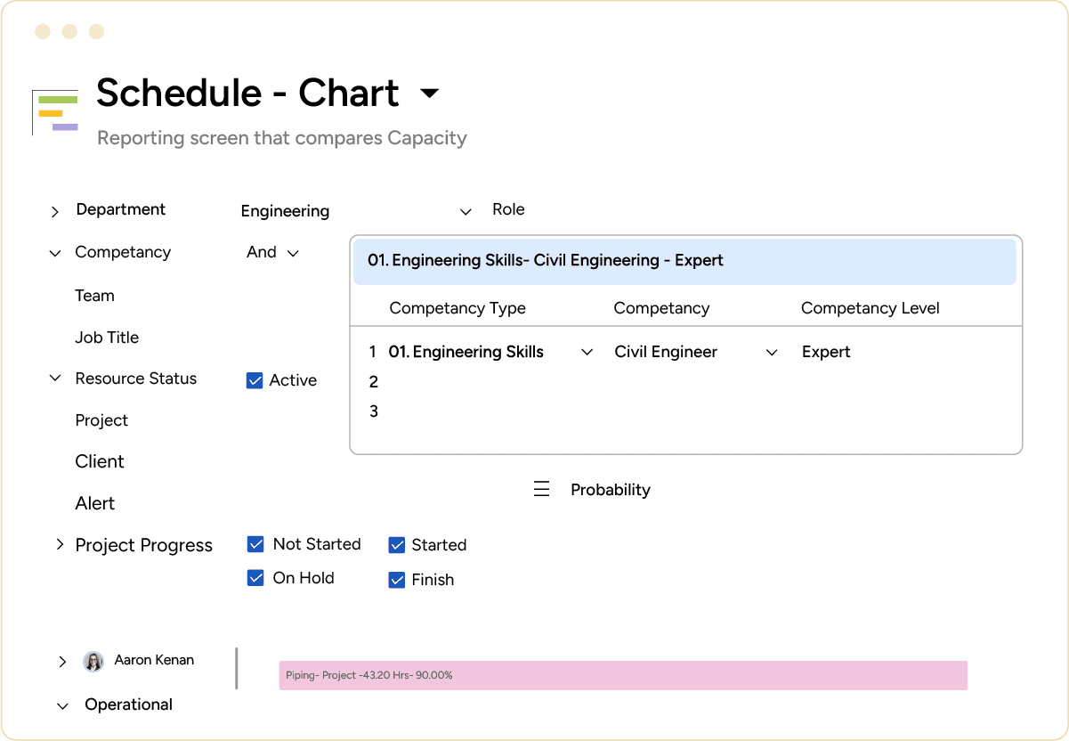Click Aaron Kenan's profile avatar
1069x741 pixels.
(93, 660)
